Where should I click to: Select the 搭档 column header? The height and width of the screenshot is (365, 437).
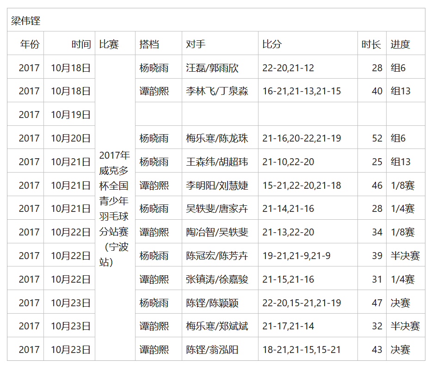149,44
